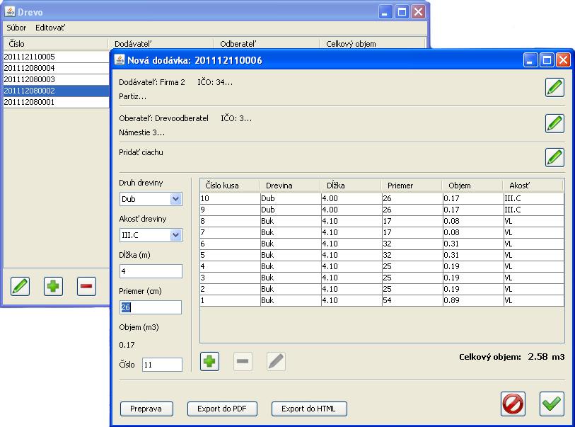The height and width of the screenshot is (427, 575).
Task: Click pencil icon beside Pridať ciachu
Action: 554,157
